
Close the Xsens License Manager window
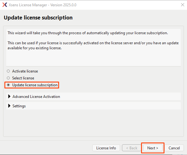(x=183, y=5)
